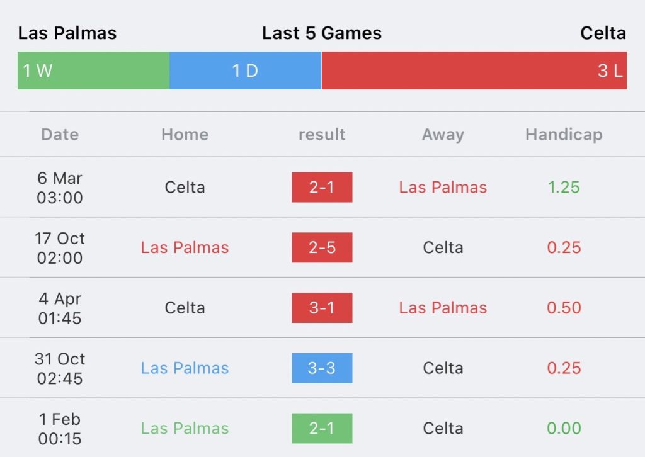Click the red 3 L bar segment
The height and width of the screenshot is (457, 645).
coord(474,71)
